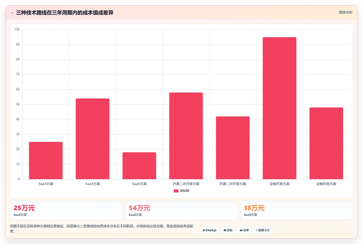363x244 pixels.
Task: Click the 数据卡片 chip sparkle icon
Action: (257, 230)
